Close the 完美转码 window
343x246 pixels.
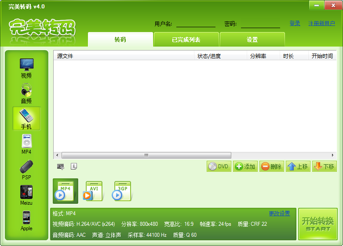[333, 5]
